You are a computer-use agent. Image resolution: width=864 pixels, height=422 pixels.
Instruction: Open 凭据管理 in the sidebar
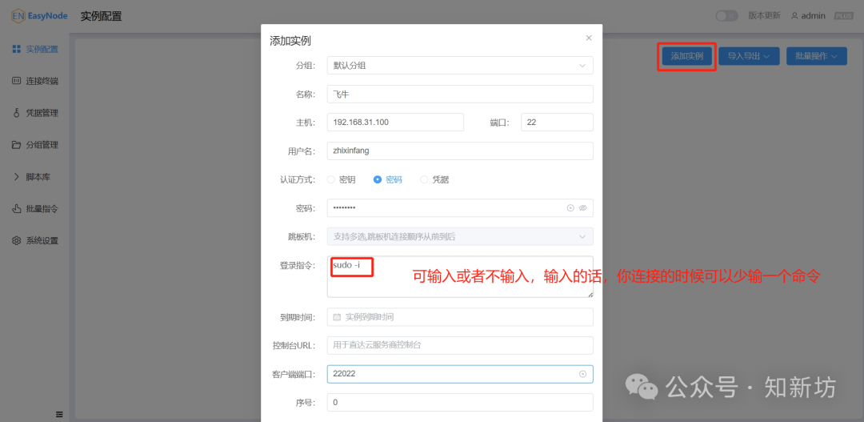pyautogui.click(x=34, y=113)
